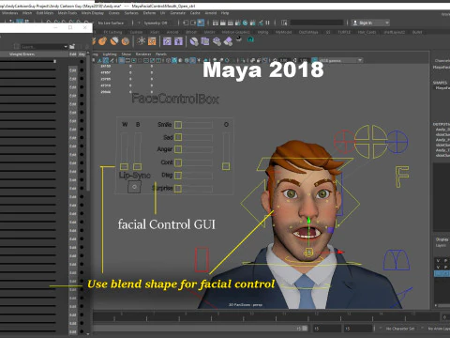Switch to the TURTLE shelf tab
The height and width of the screenshot is (338, 450).
coord(344,32)
